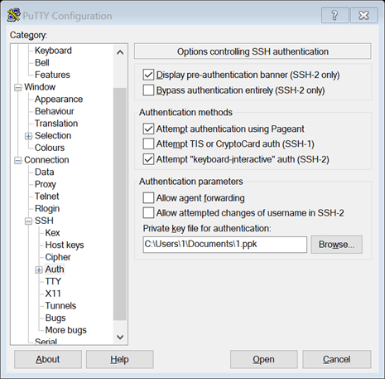The image size is (385, 379).
Task: Expand the Selection tree node
Action: [x=28, y=136]
